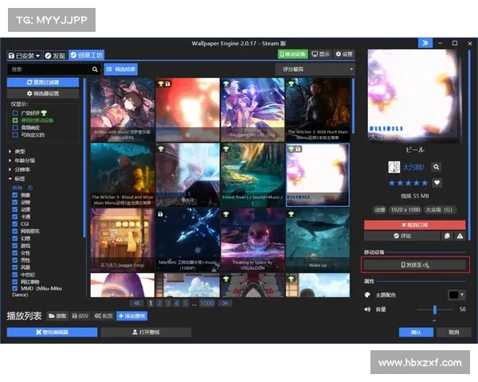This screenshot has width=478, height=382.
Task: Search author's wallpapers magnifier button
Action: pyautogui.click(x=437, y=167)
